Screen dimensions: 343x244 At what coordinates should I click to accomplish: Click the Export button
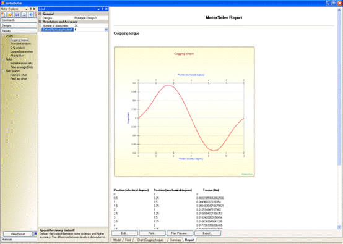207,233
